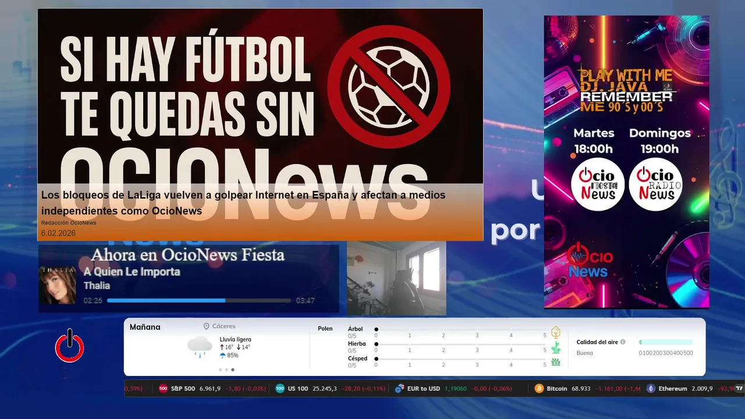Click the Buena air quality status
This screenshot has height=419, width=745.
[x=585, y=353]
